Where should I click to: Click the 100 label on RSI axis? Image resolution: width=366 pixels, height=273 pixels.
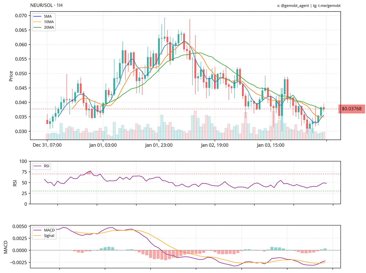pos(23,161)
